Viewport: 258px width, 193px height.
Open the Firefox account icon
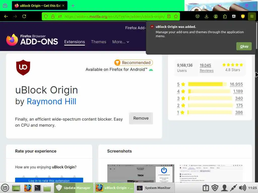(x=216, y=16)
